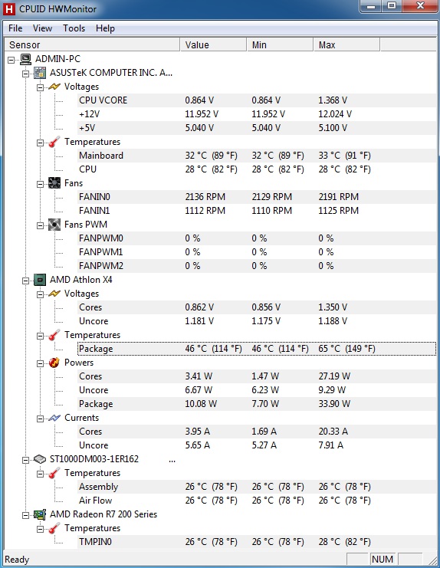
Task: Click the ST1000DM003 hard drive icon
Action: (x=40, y=459)
